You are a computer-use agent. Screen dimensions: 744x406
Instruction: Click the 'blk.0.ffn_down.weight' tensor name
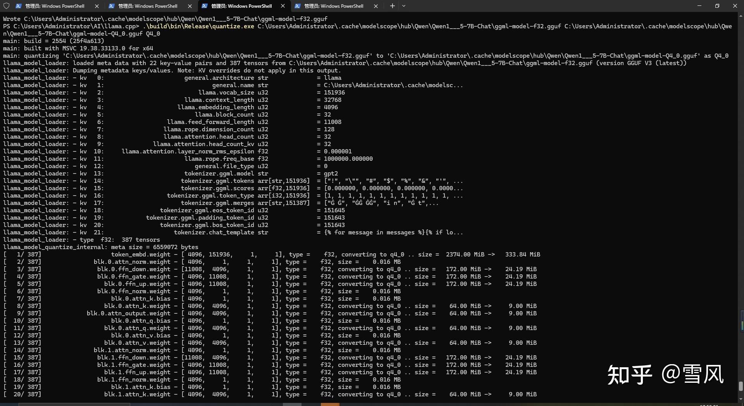[x=134, y=269]
